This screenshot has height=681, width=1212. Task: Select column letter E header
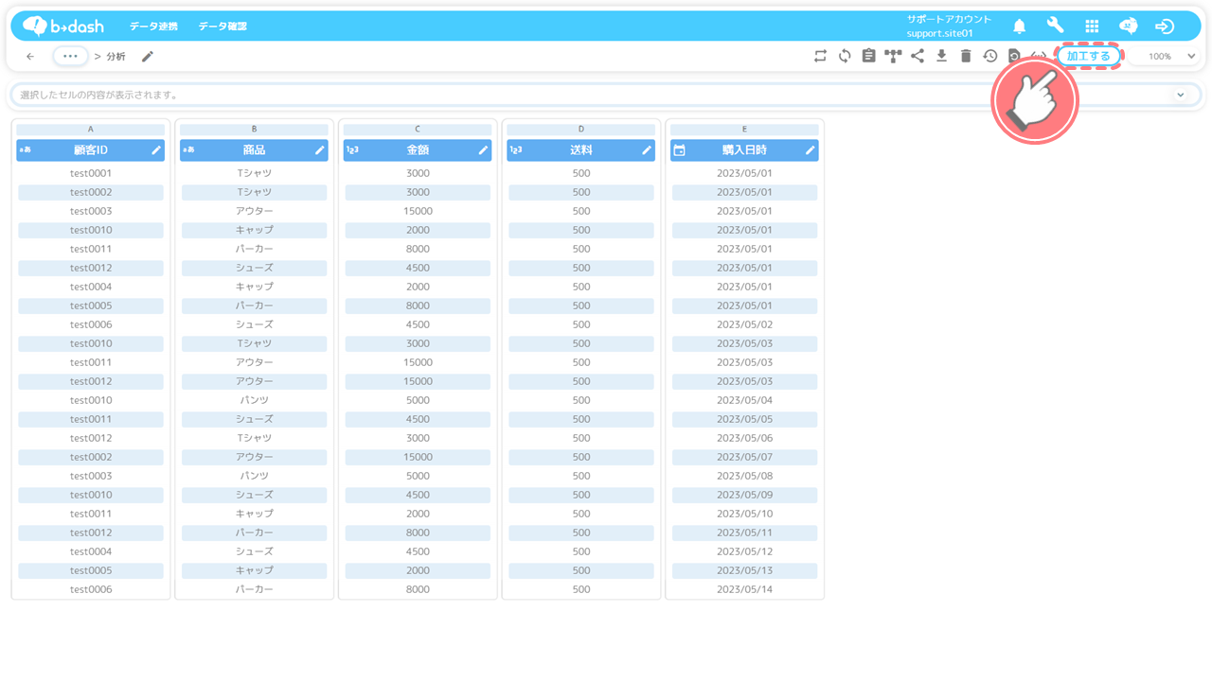tap(744, 129)
